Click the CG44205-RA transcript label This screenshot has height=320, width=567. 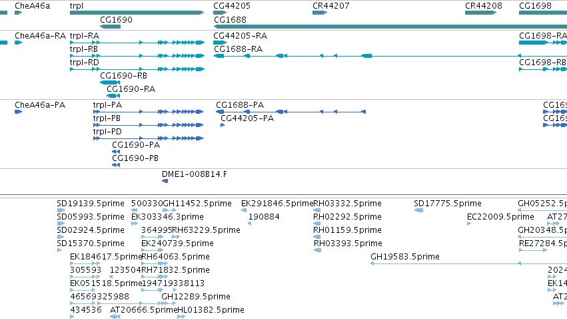click(240, 36)
